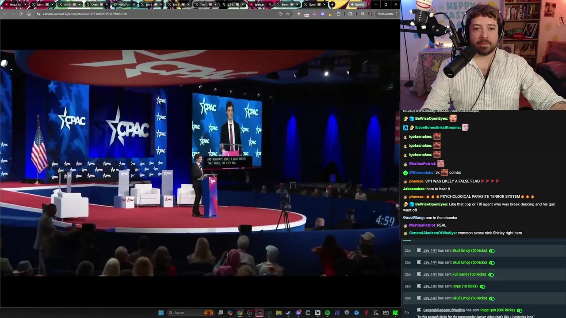566x318 pixels.
Task: Open Copilot from the taskbar
Action: point(230,313)
